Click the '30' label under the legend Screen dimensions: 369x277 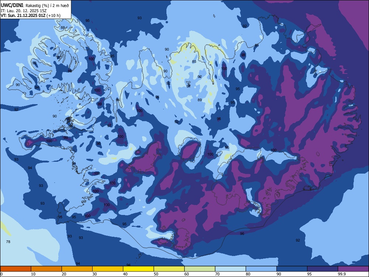click(x=94, y=274)
